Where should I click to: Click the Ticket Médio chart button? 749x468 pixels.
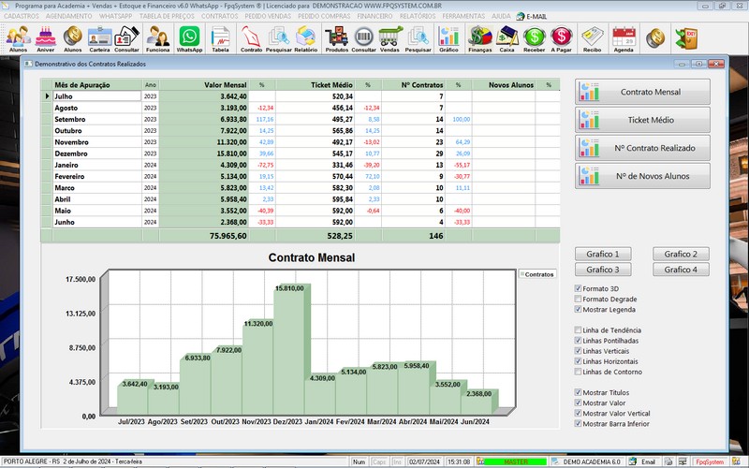pyautogui.click(x=642, y=120)
